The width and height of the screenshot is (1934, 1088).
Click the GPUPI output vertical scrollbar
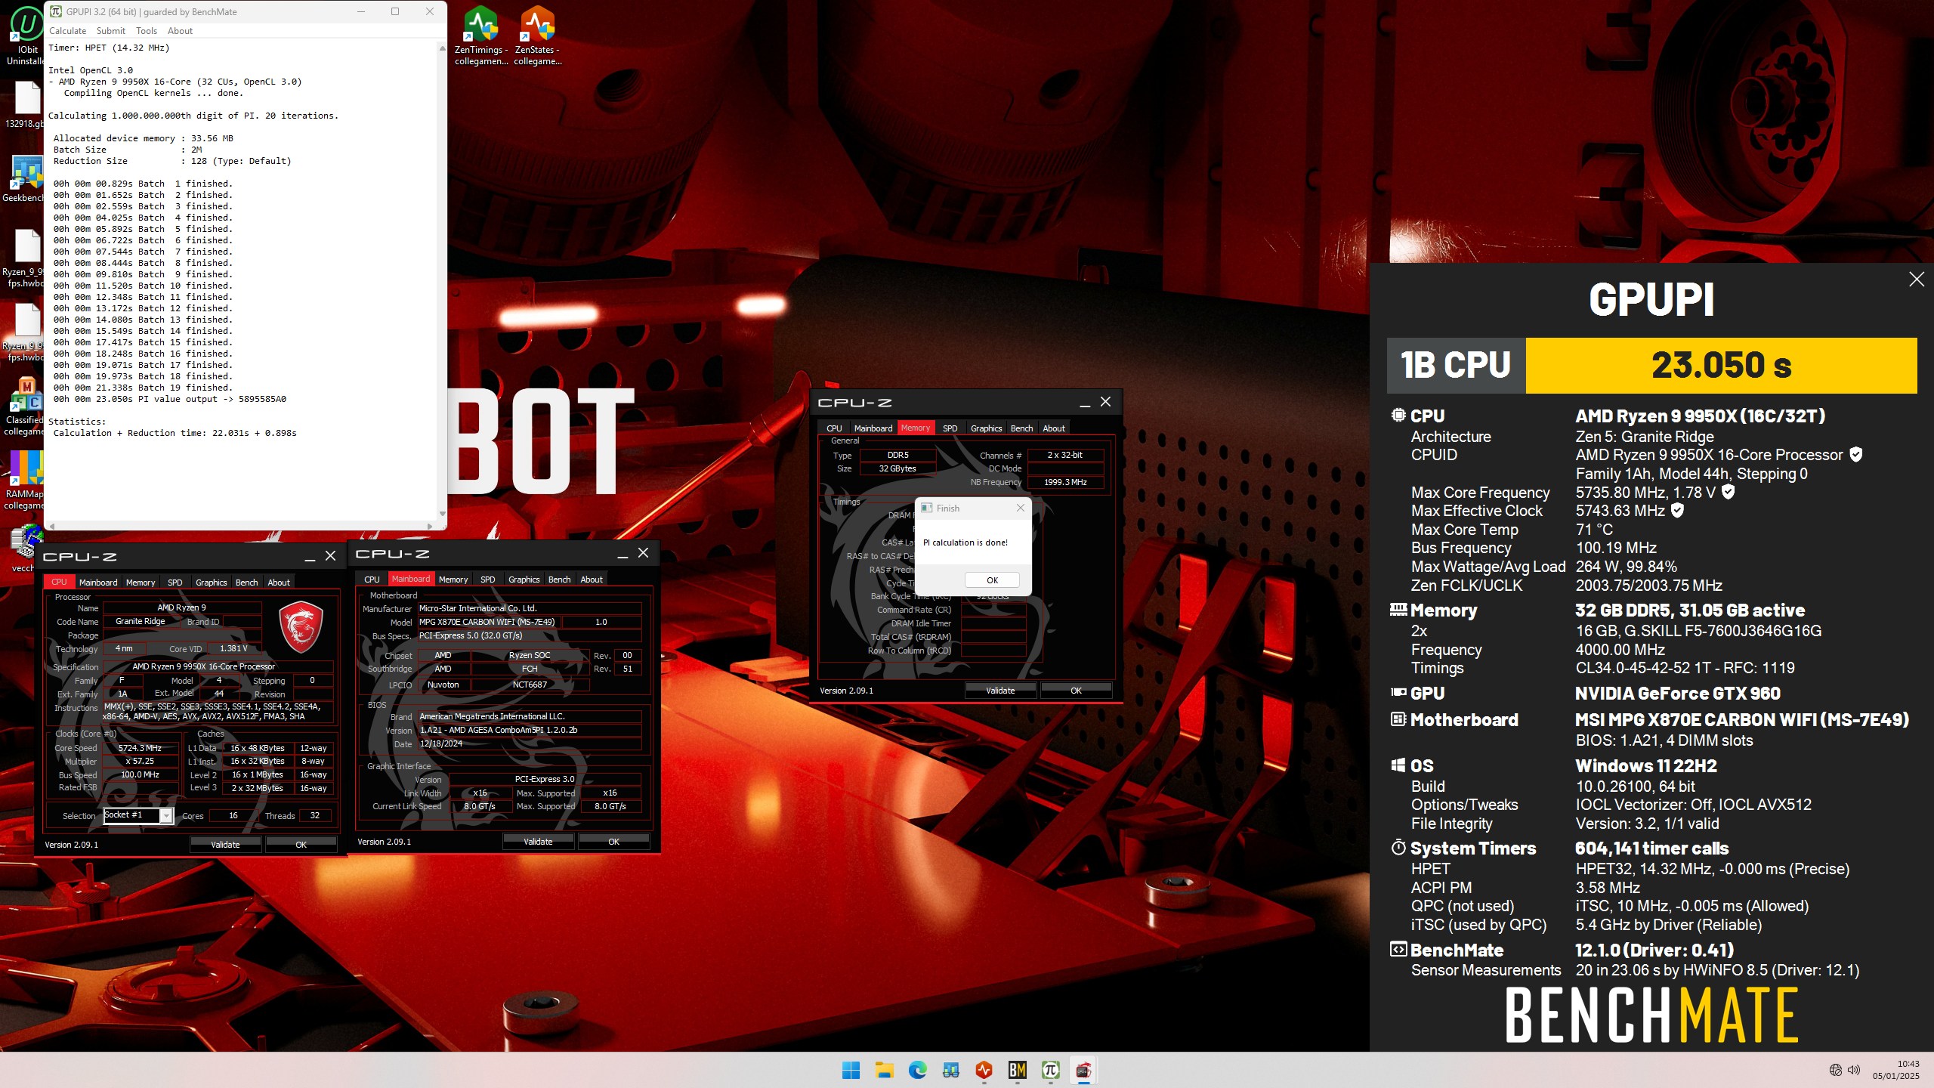pos(442,280)
